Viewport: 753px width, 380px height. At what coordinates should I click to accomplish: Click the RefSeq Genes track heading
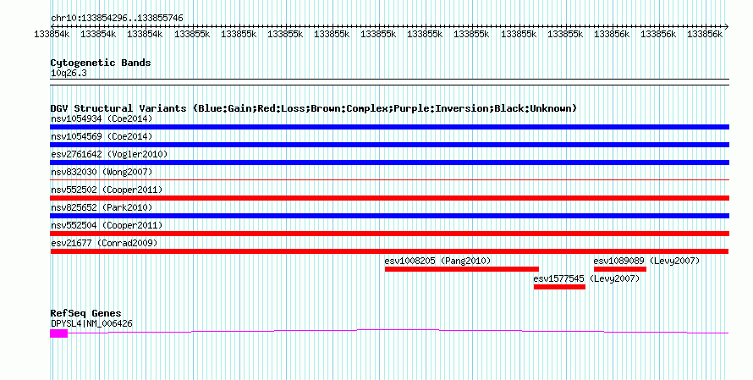[x=85, y=313]
